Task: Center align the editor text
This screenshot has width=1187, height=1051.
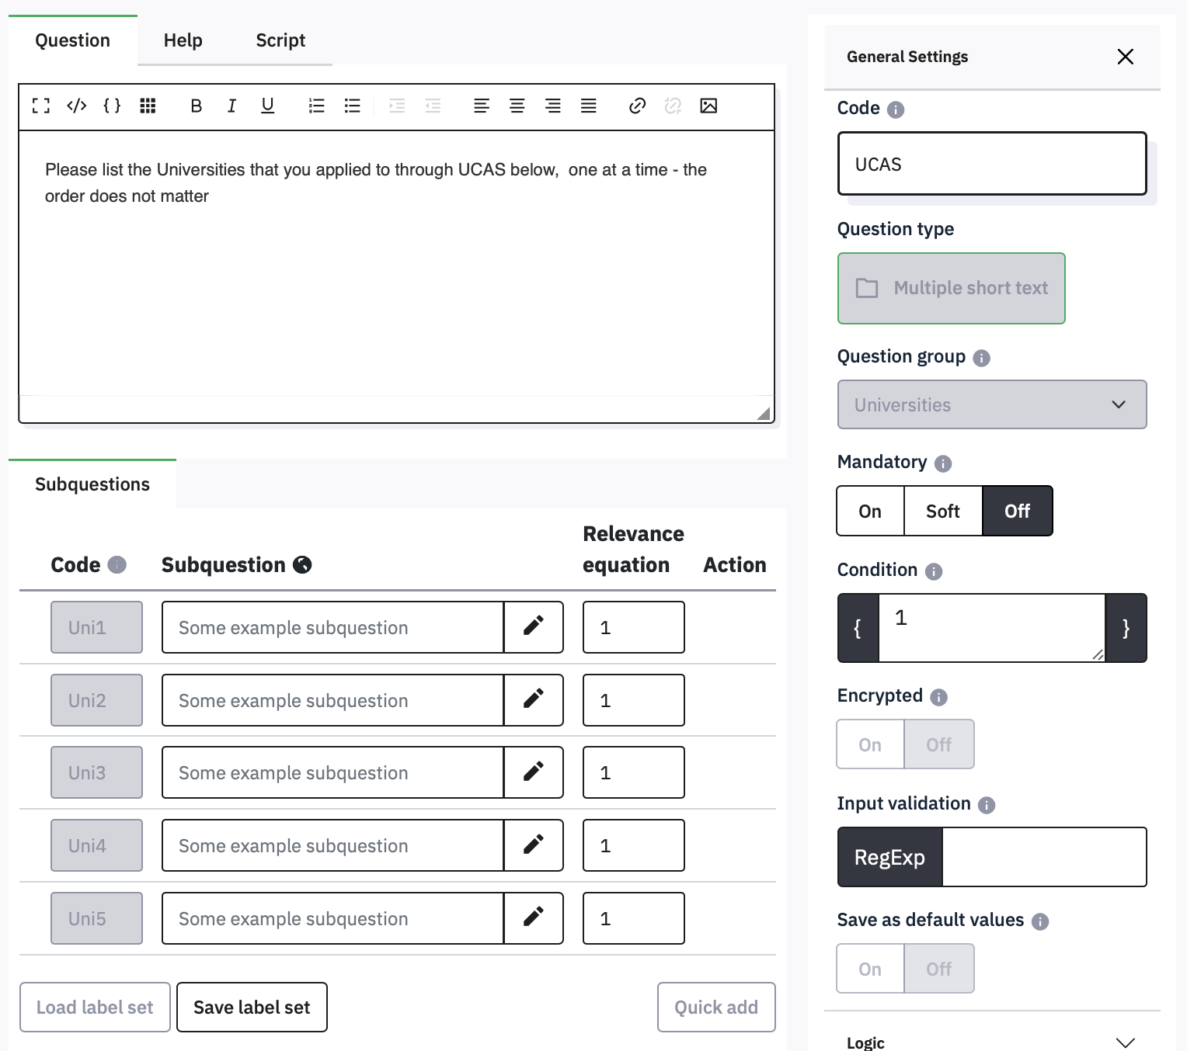Action: [x=517, y=106]
